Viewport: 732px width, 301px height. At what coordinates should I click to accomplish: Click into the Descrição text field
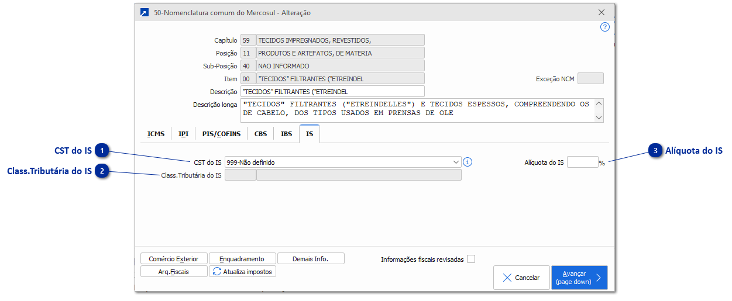(332, 92)
